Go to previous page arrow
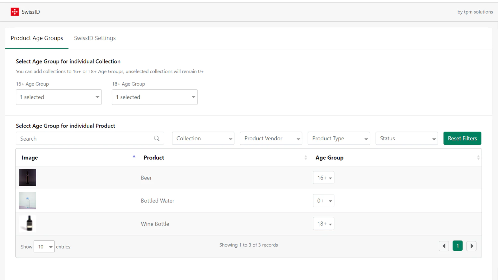Viewport: 498px width, 280px height. [x=444, y=246]
